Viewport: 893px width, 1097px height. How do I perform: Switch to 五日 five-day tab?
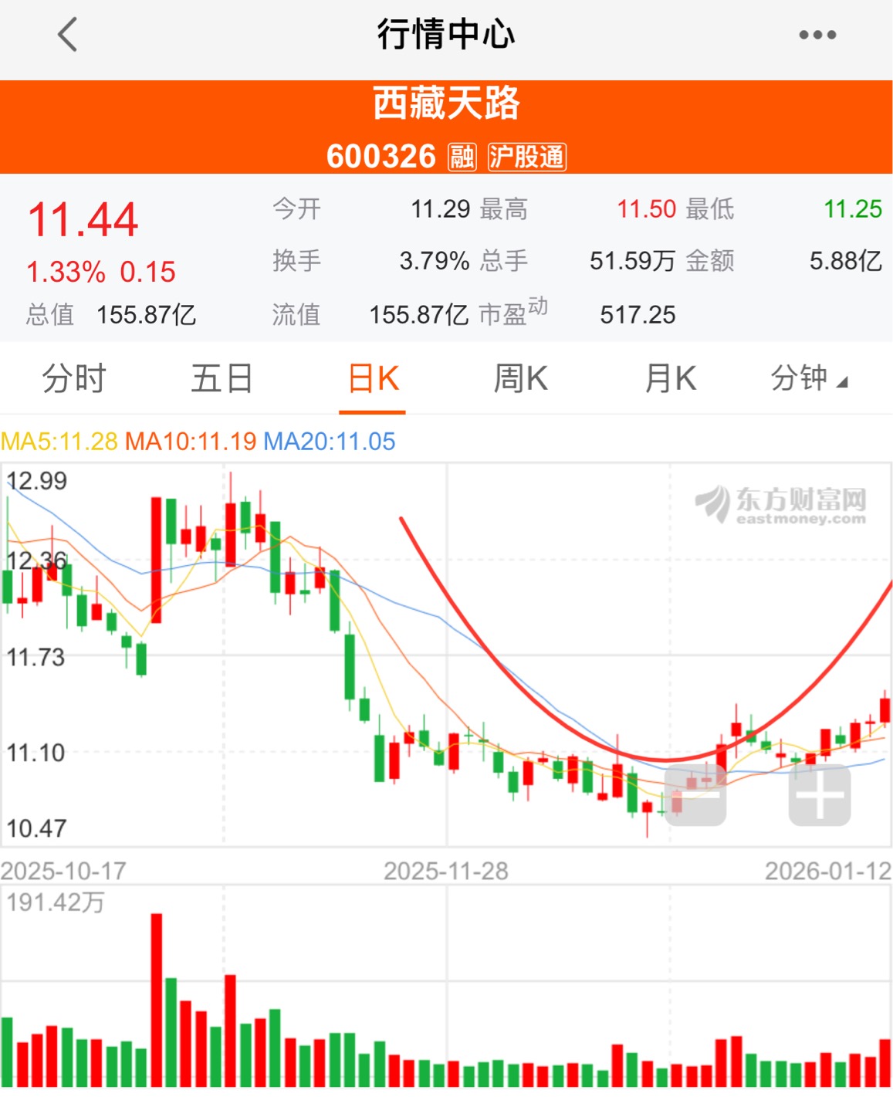[x=222, y=379]
